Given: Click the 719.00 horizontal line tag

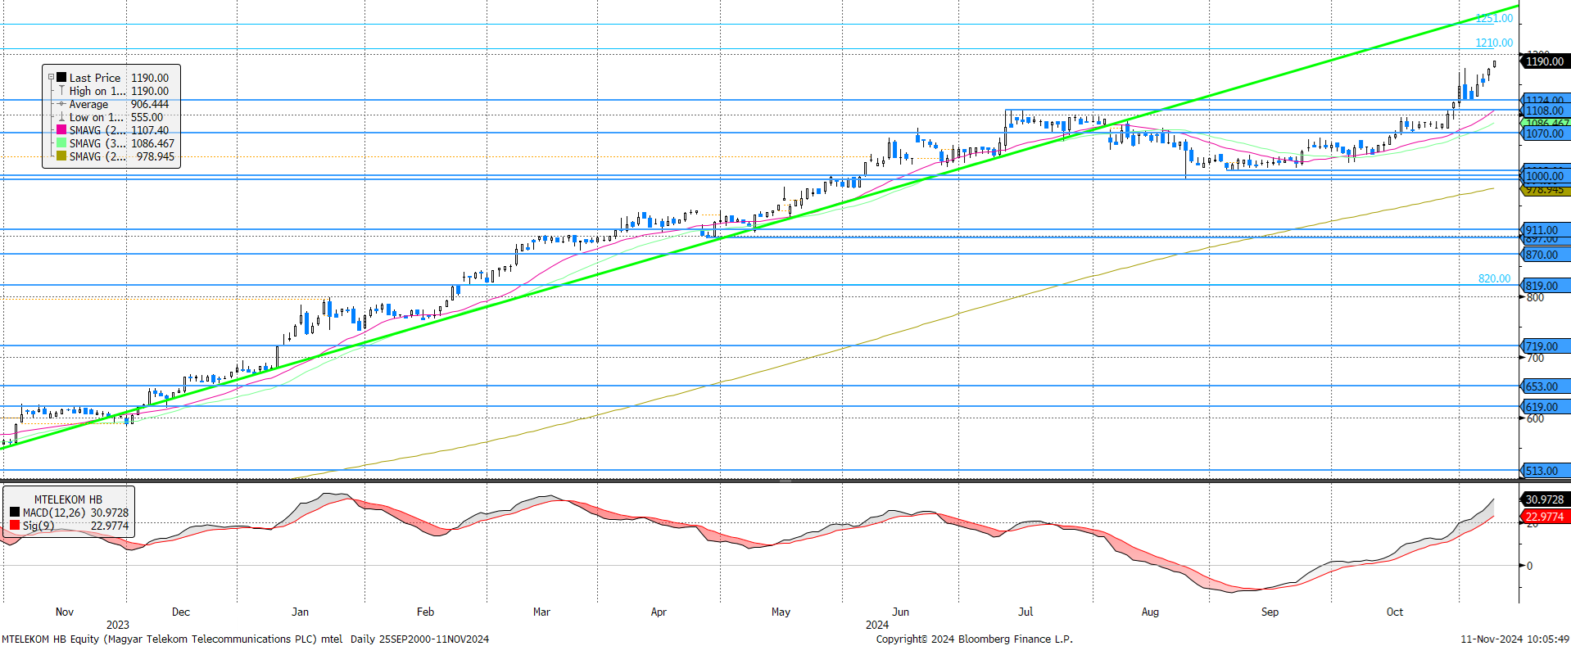Looking at the screenshot, I should 1545,346.
